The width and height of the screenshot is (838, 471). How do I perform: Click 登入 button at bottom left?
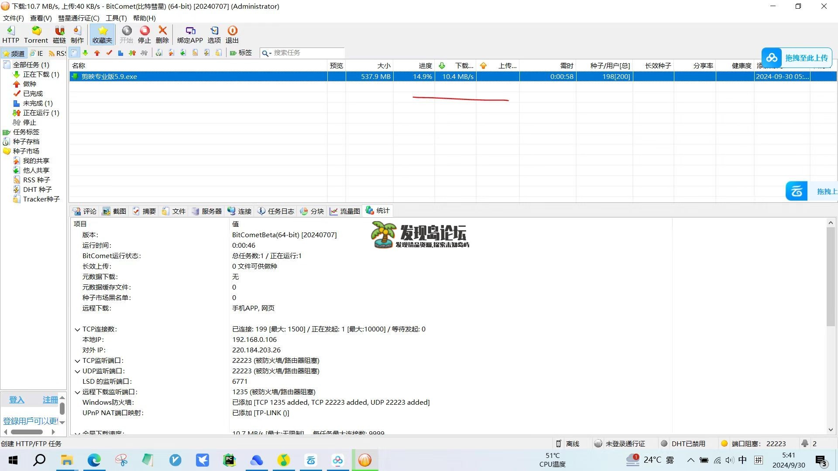click(17, 399)
